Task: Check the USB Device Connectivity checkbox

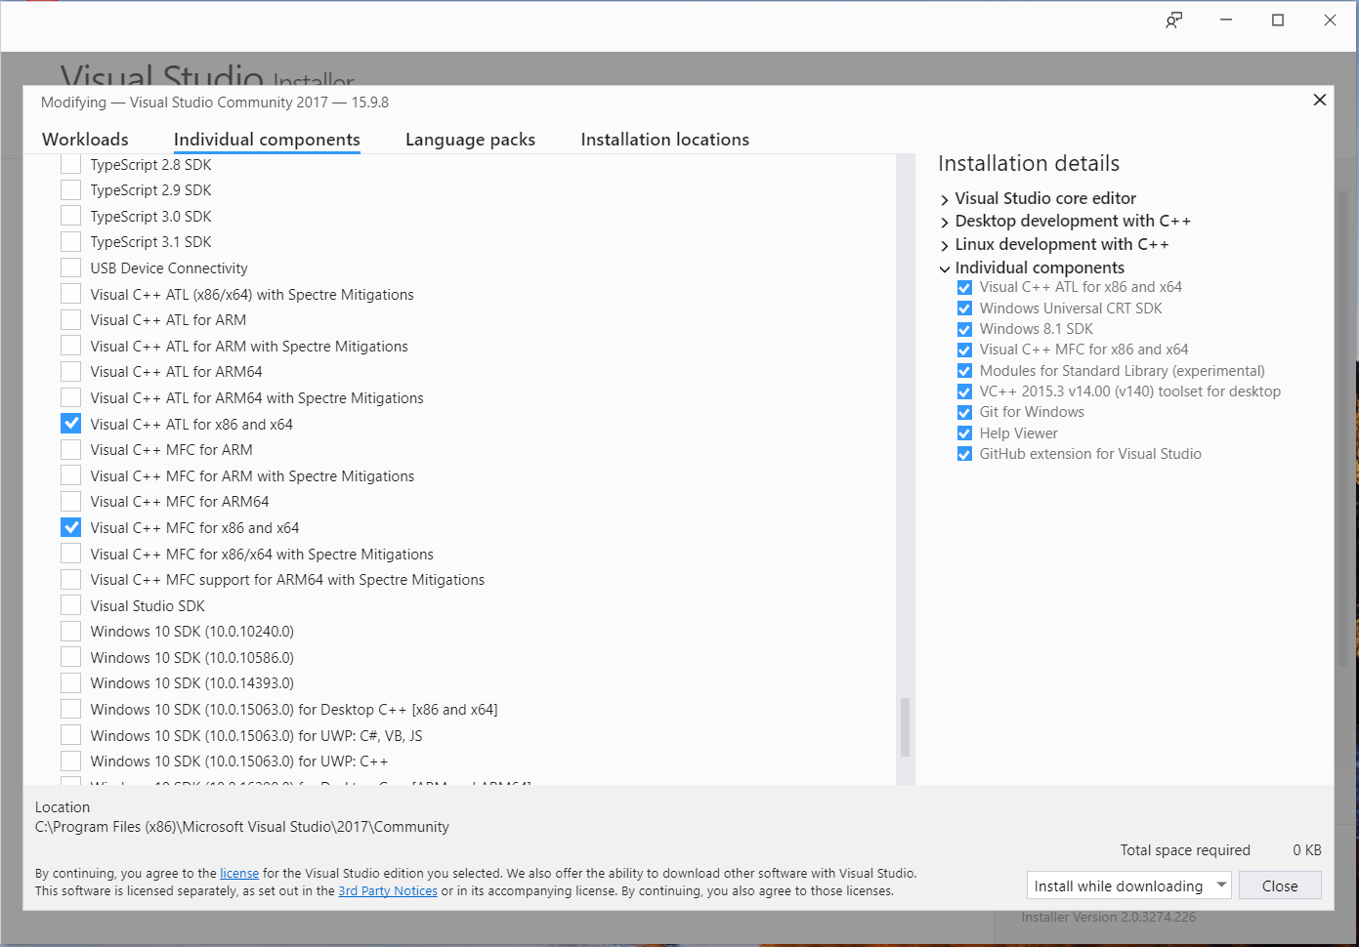Action: click(x=71, y=268)
